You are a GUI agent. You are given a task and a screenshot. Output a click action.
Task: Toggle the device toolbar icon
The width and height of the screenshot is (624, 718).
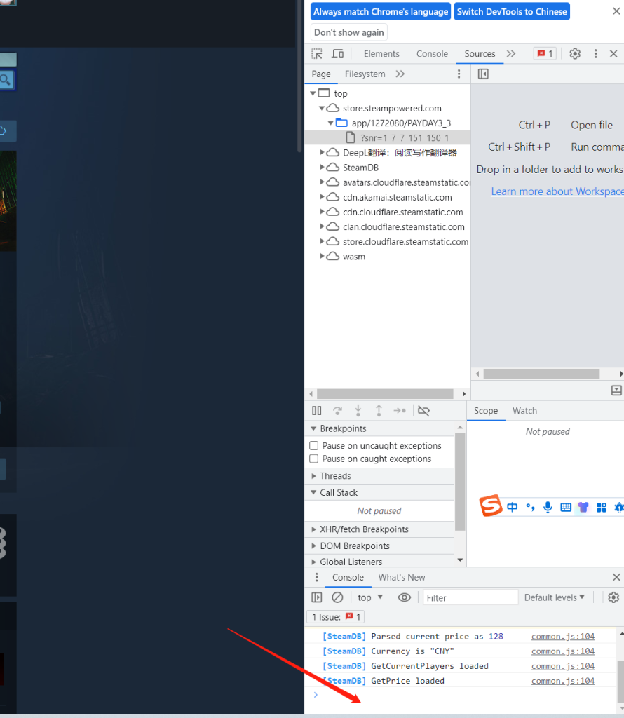point(338,54)
